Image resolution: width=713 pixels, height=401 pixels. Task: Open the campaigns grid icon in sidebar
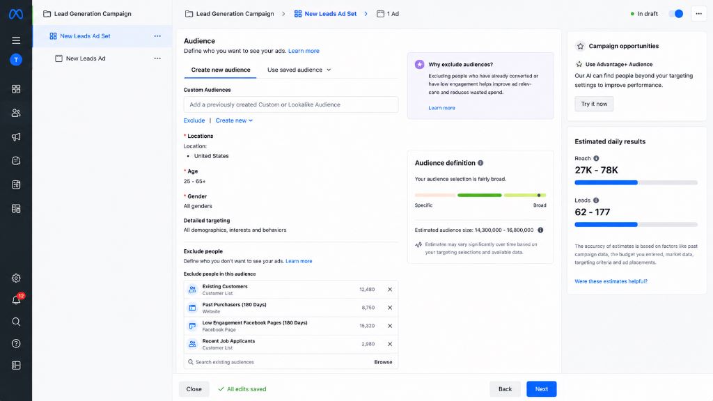click(16, 89)
